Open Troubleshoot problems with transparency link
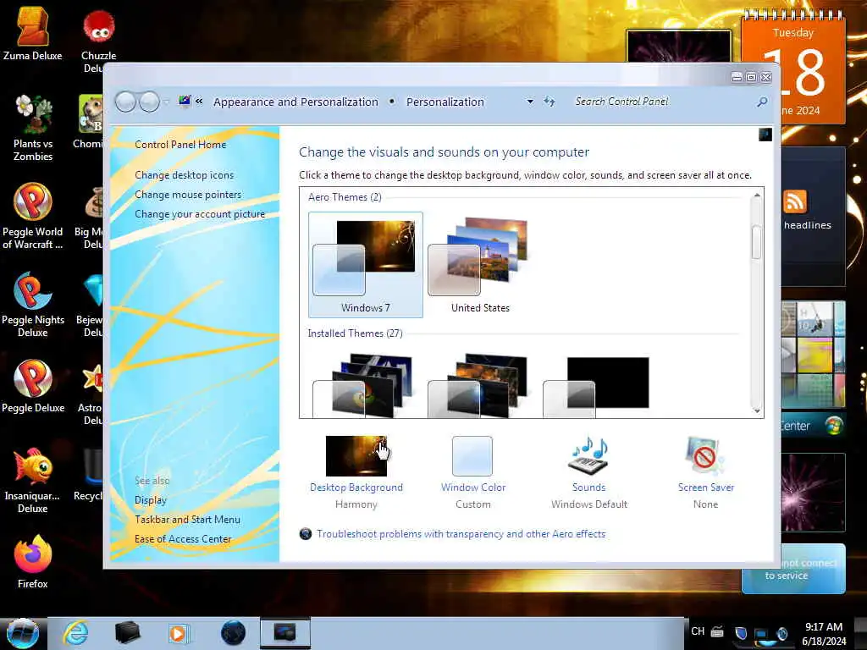The image size is (867, 650). pyautogui.click(x=461, y=534)
